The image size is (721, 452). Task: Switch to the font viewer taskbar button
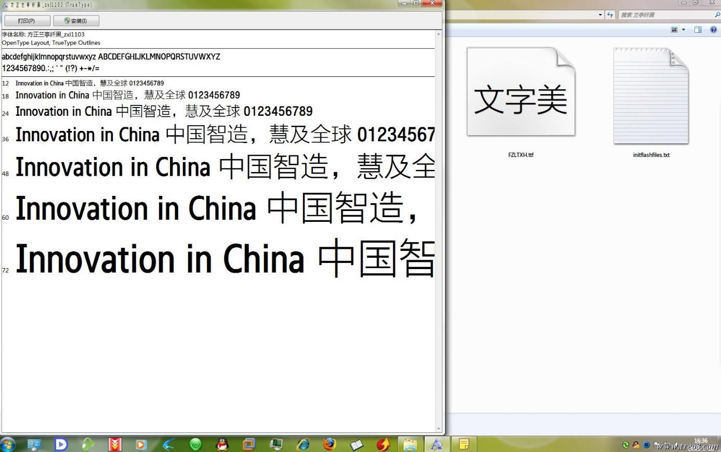(437, 444)
